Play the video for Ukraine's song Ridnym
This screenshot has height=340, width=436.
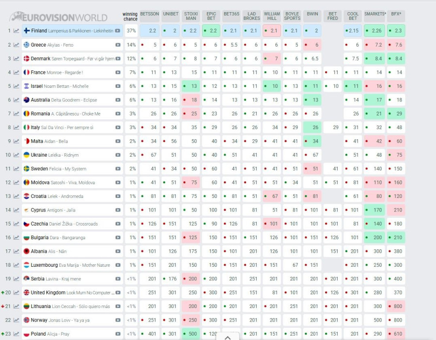118,155
